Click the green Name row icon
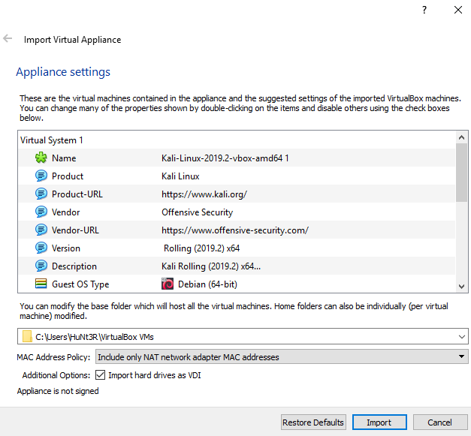This screenshot has height=436, width=471. [41, 158]
